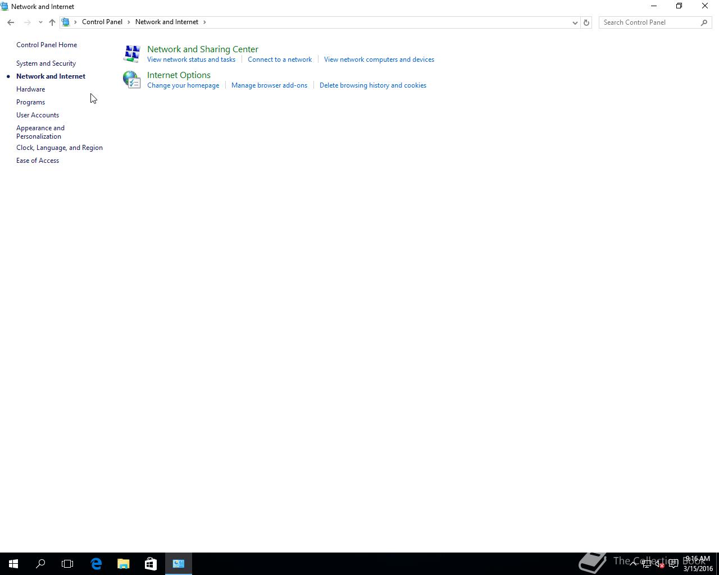Open Internet Options heading link
Screen dimensions: 719x575
pyautogui.click(x=179, y=75)
